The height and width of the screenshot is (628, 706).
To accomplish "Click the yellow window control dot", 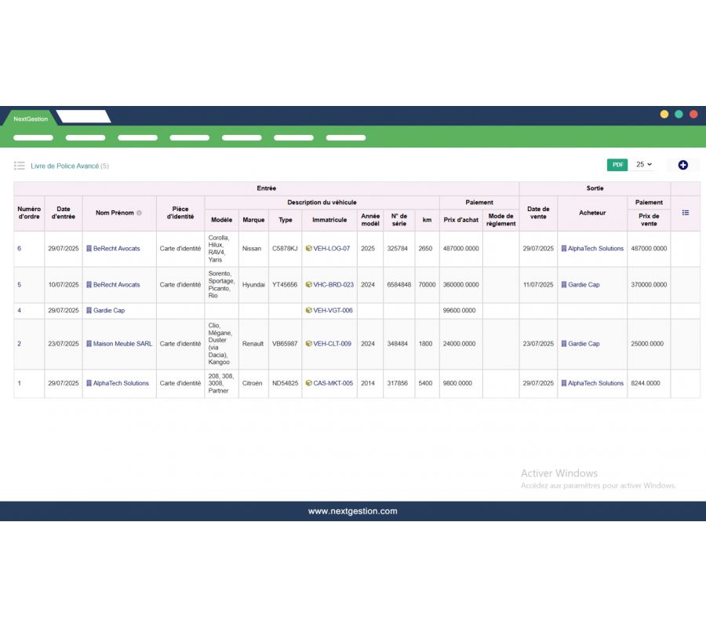I will click(x=664, y=115).
